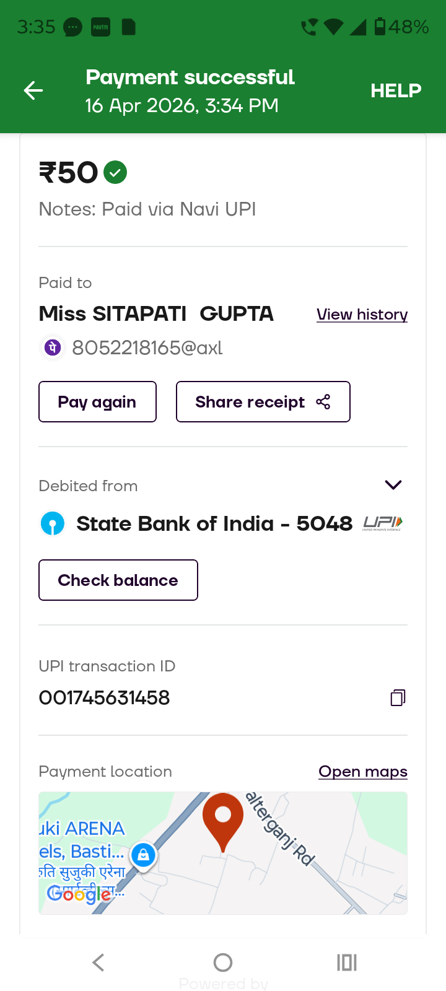
Task: Expand the Debited from details chevron
Action: tap(393, 485)
